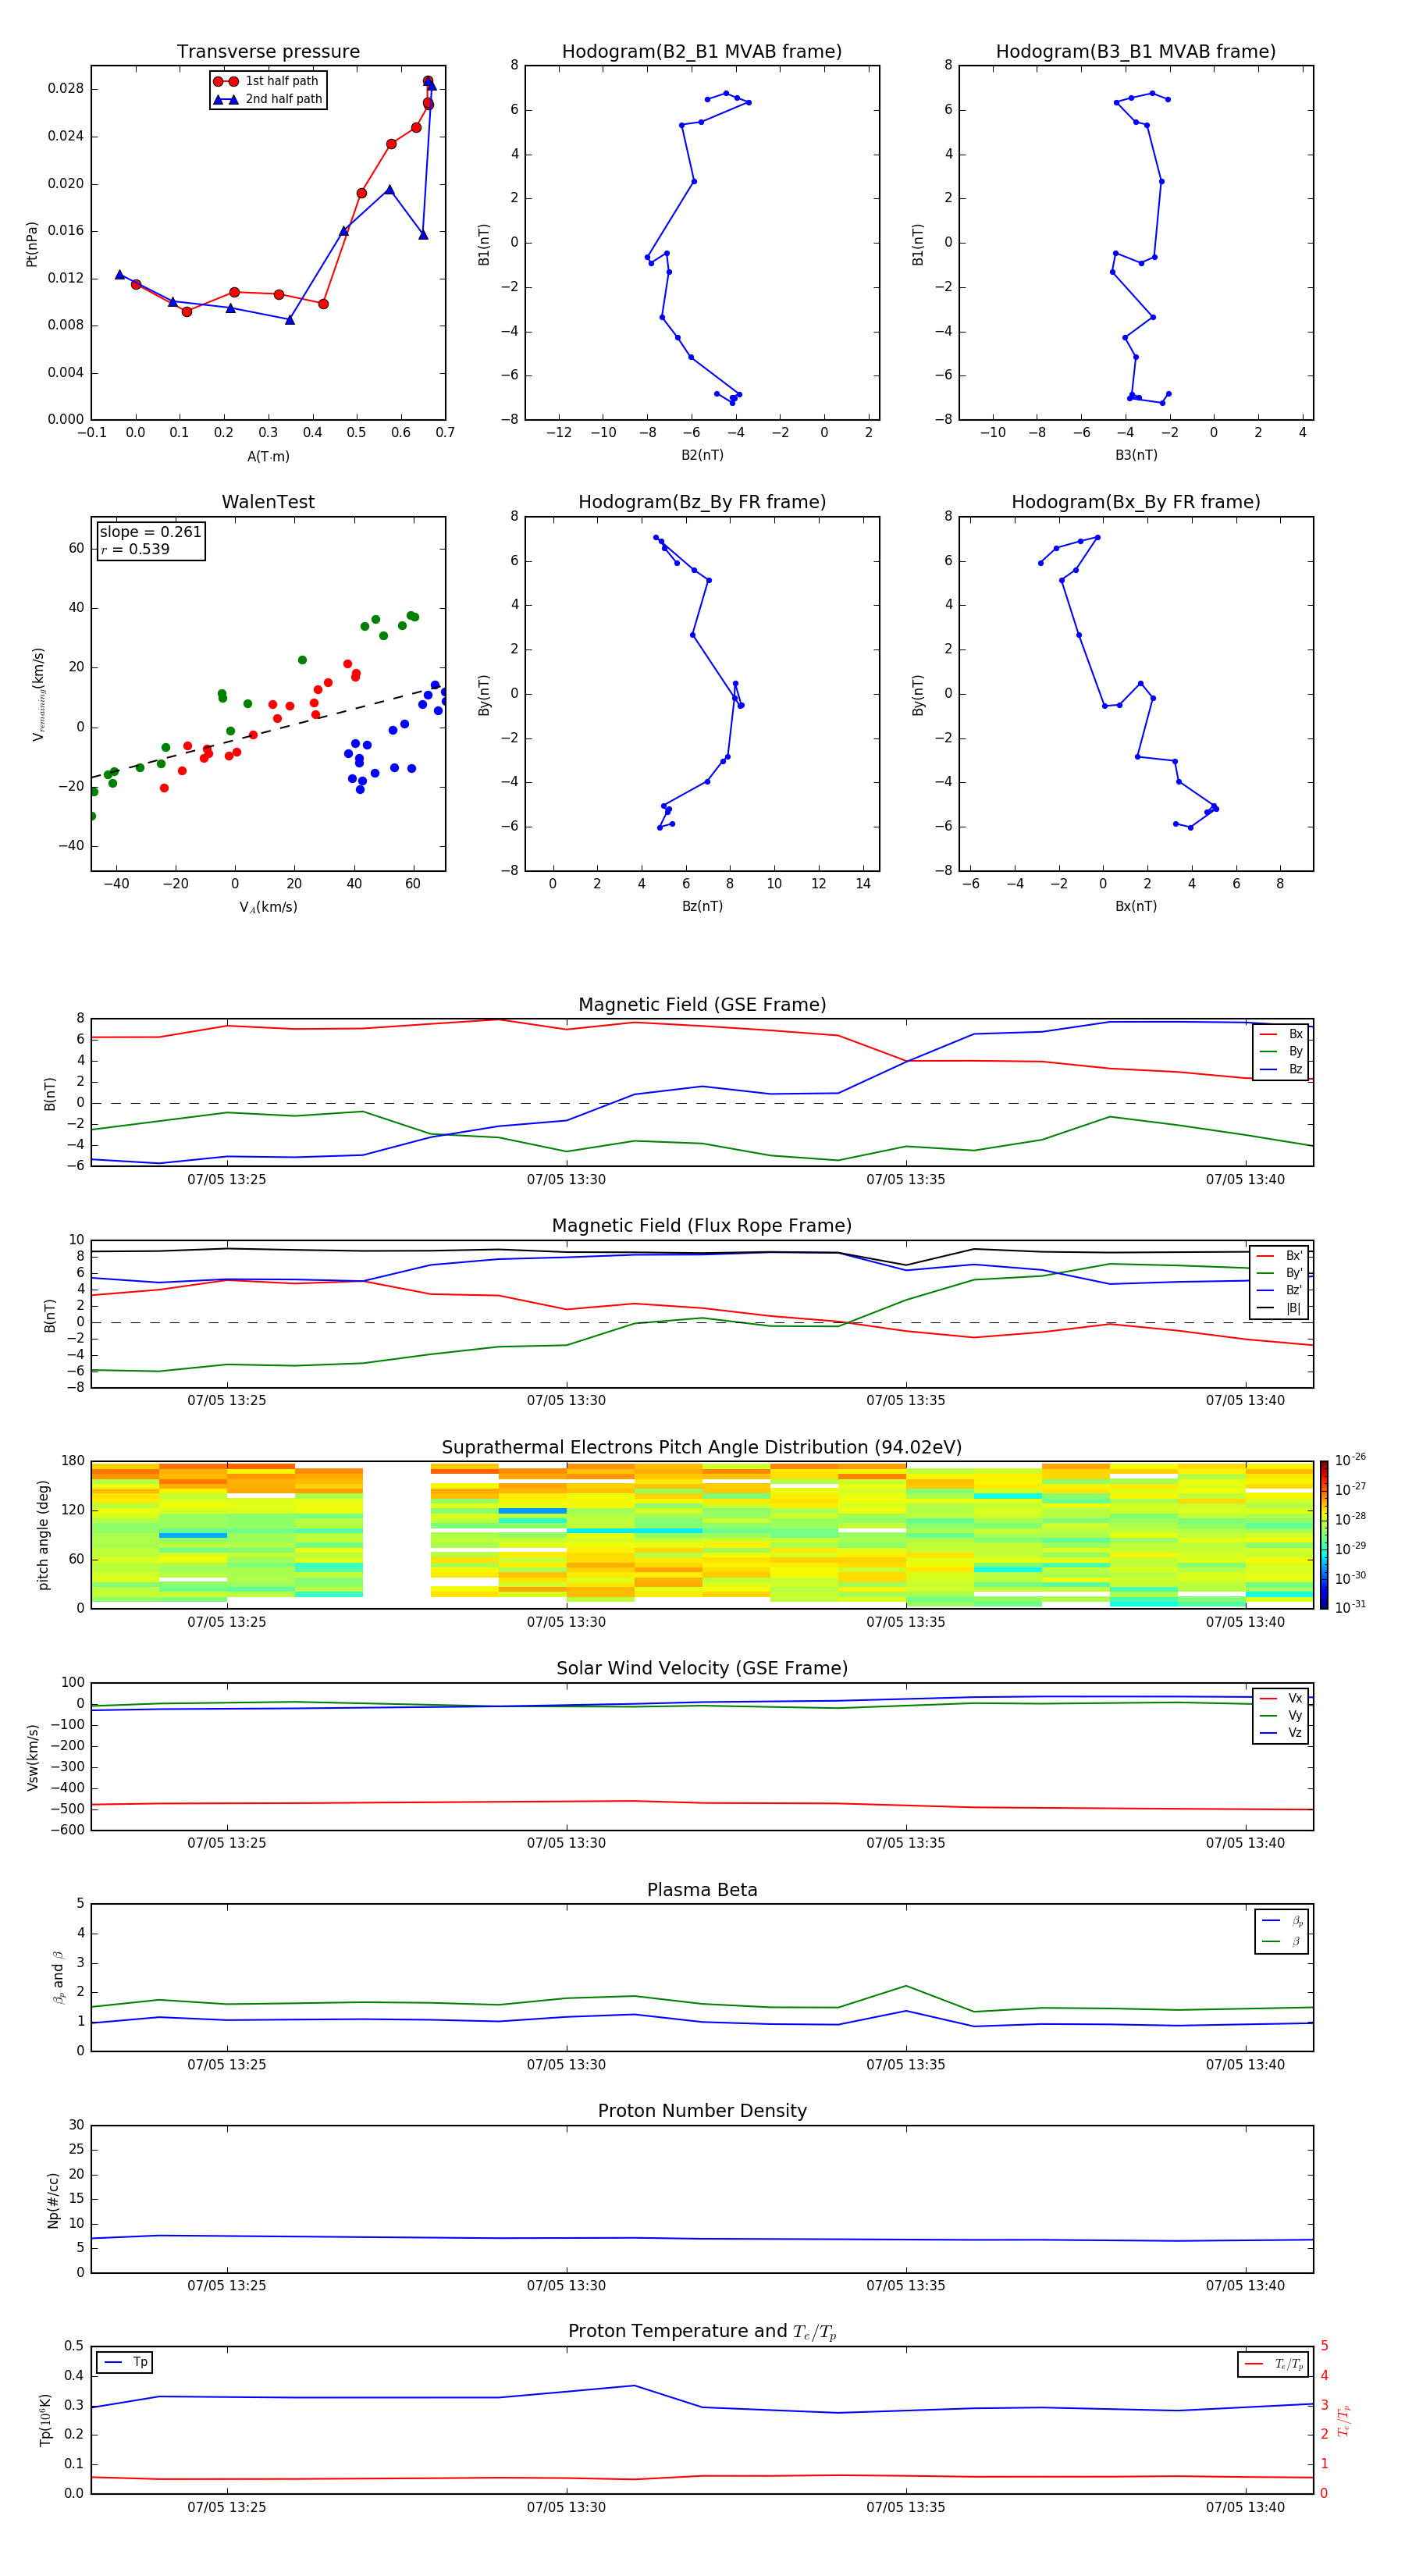Screen dimensions: 1405x2576
Task: Click the pitch angle distribution colorbar
Action: click(1324, 1535)
